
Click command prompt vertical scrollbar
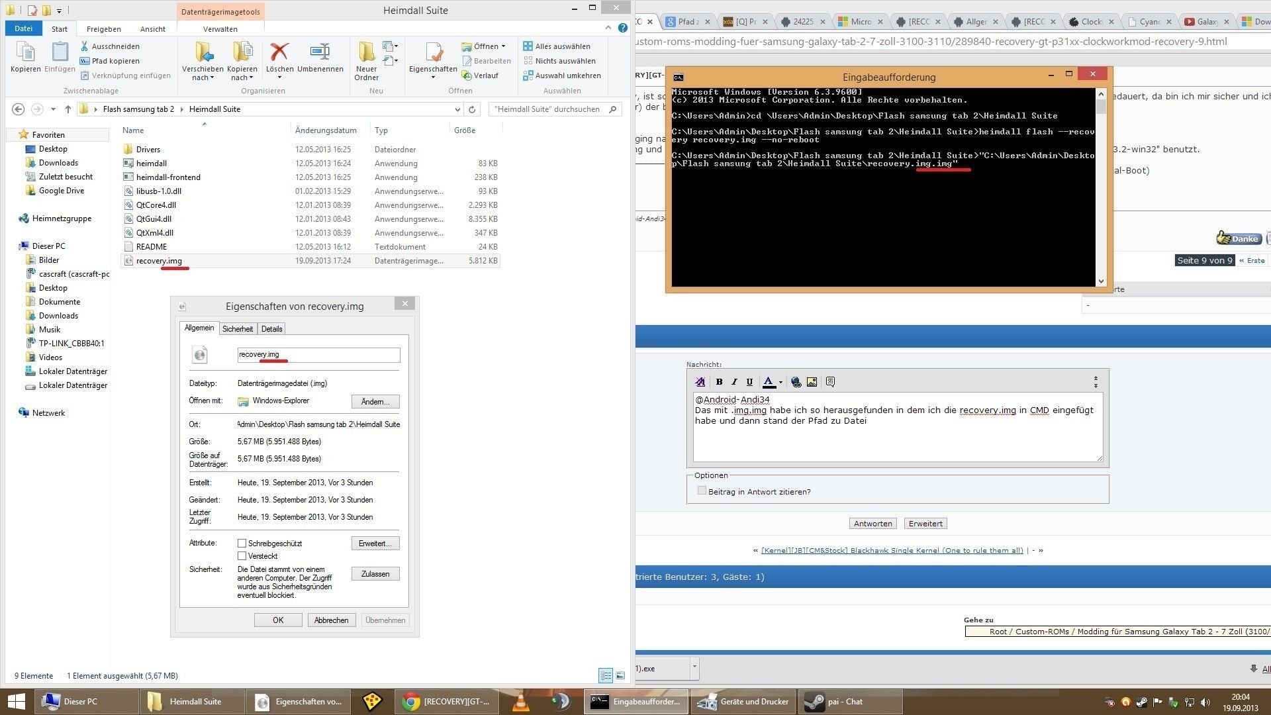pos(1102,189)
